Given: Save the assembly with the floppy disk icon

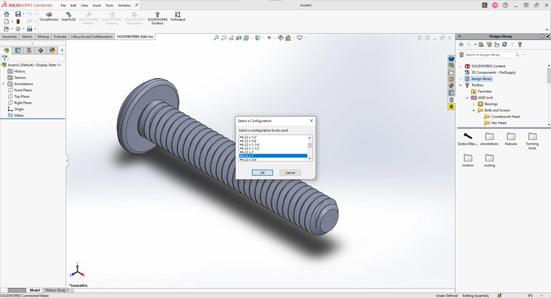Looking at the screenshot, I should click(x=18, y=14).
